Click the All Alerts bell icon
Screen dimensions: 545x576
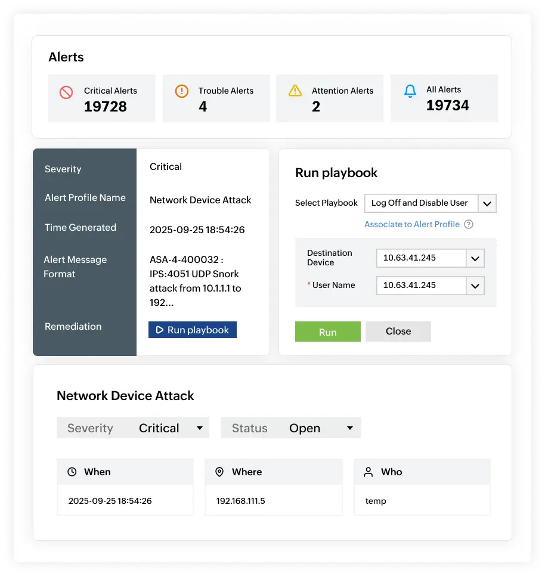pyautogui.click(x=410, y=91)
